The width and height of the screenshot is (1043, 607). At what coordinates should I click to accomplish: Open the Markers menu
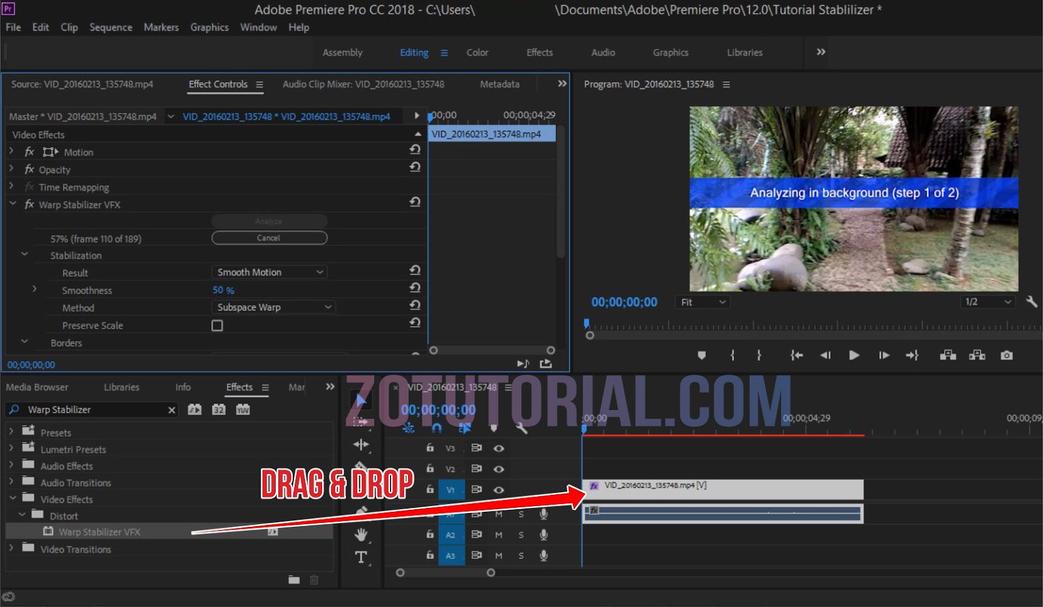[x=161, y=27]
